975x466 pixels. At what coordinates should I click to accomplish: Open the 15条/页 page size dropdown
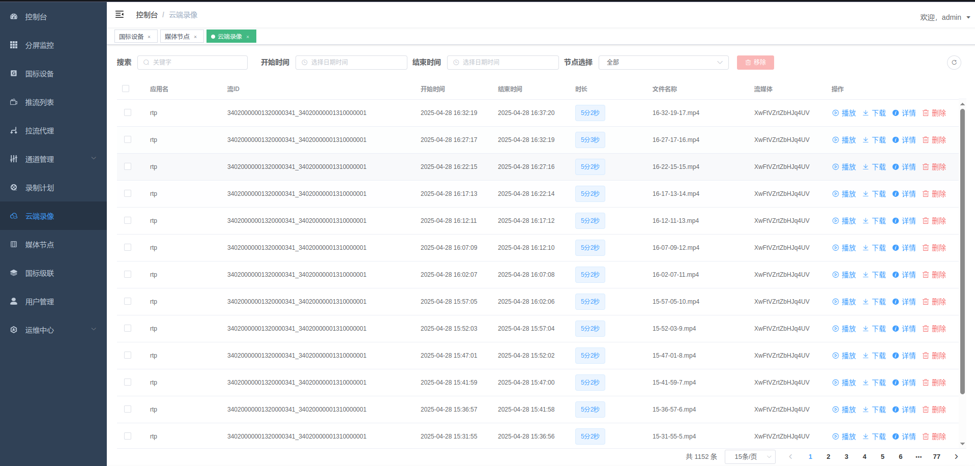coord(750,456)
